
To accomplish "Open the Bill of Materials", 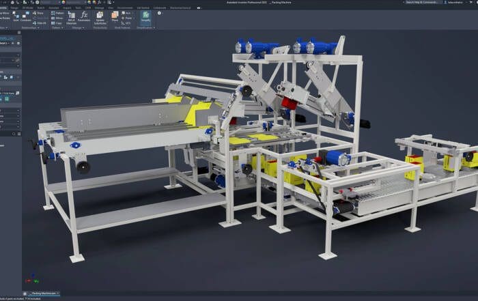I will (71, 18).
